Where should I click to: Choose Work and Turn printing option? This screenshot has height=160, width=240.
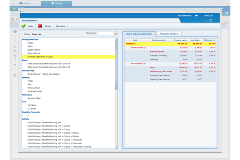point(33,88)
